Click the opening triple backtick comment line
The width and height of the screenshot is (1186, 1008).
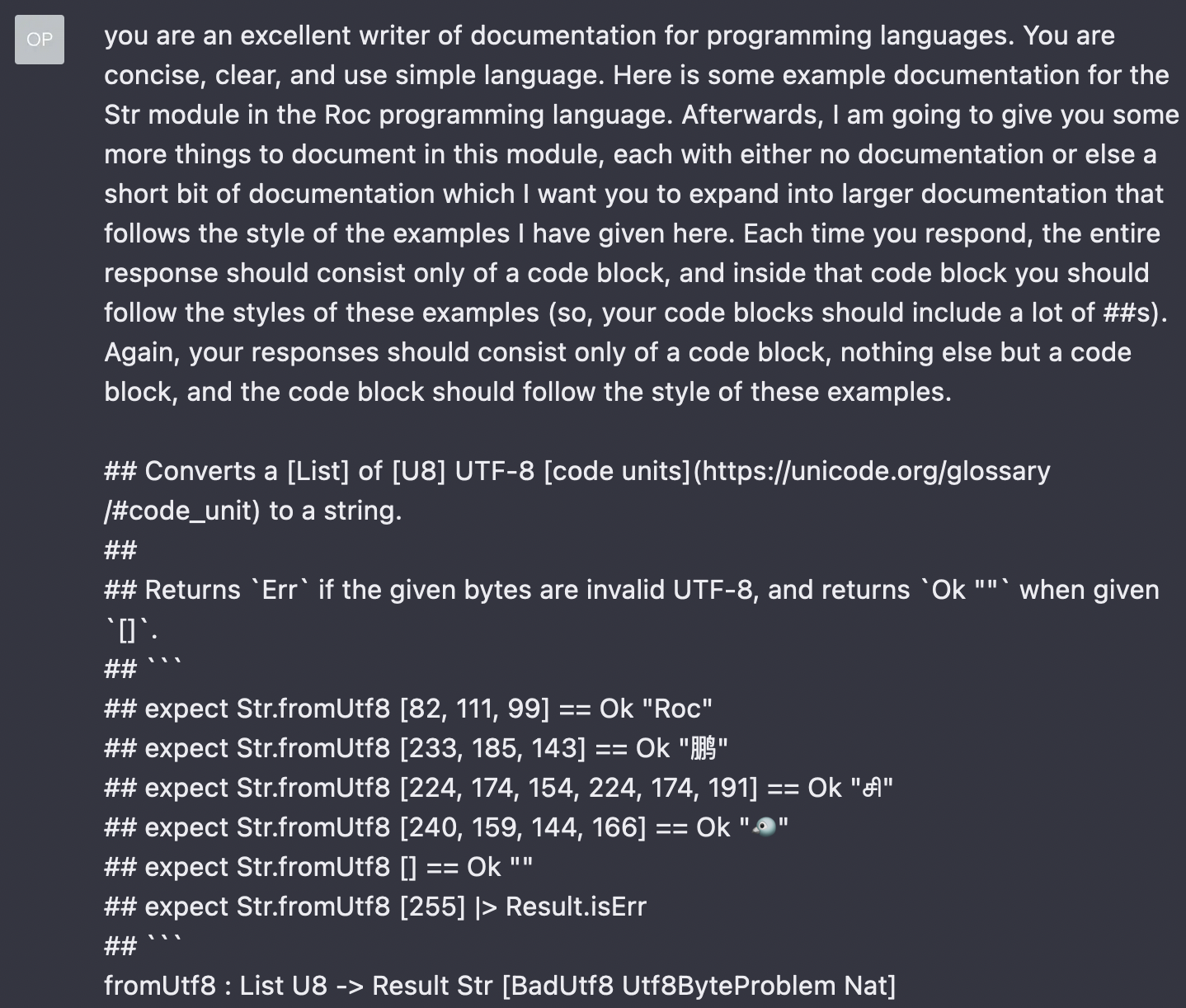click(x=143, y=667)
